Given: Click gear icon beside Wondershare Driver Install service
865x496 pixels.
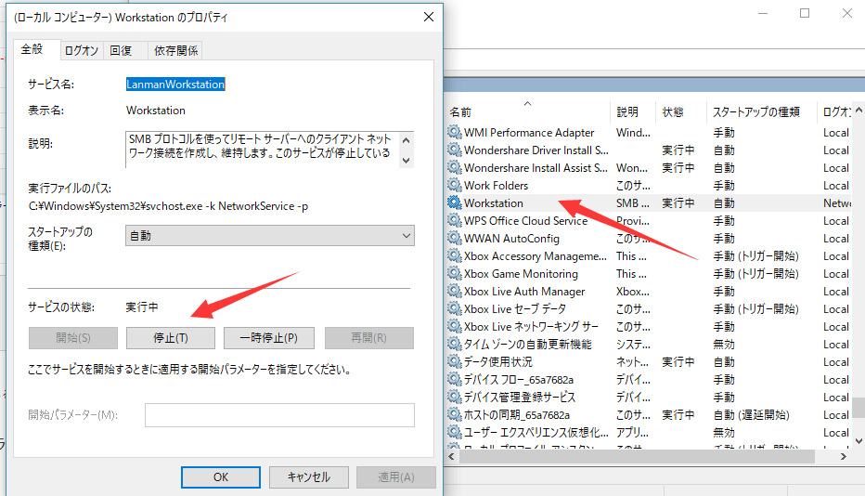Looking at the screenshot, I should [454, 150].
